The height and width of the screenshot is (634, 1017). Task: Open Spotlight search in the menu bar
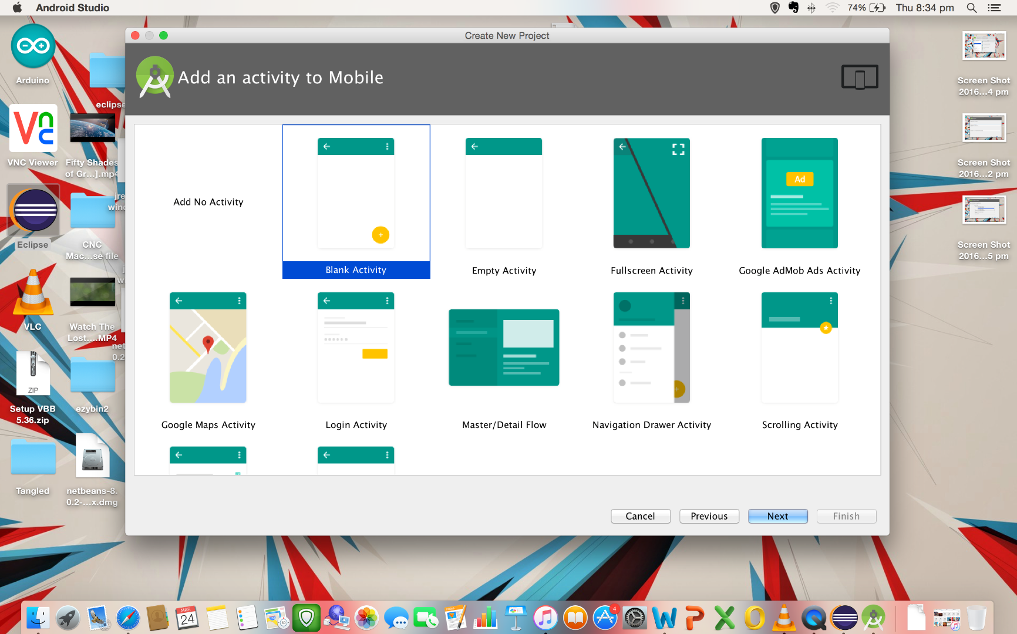point(971,8)
